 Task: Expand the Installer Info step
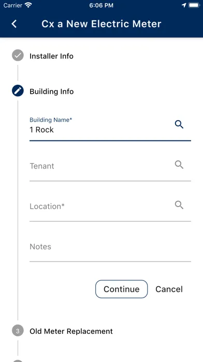tap(51, 56)
